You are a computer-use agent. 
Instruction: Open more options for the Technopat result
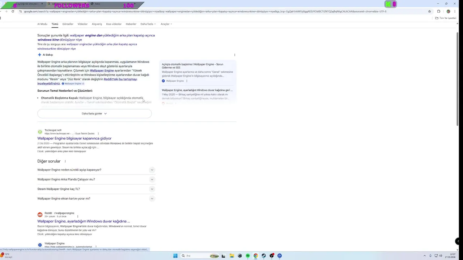[x=98, y=134]
